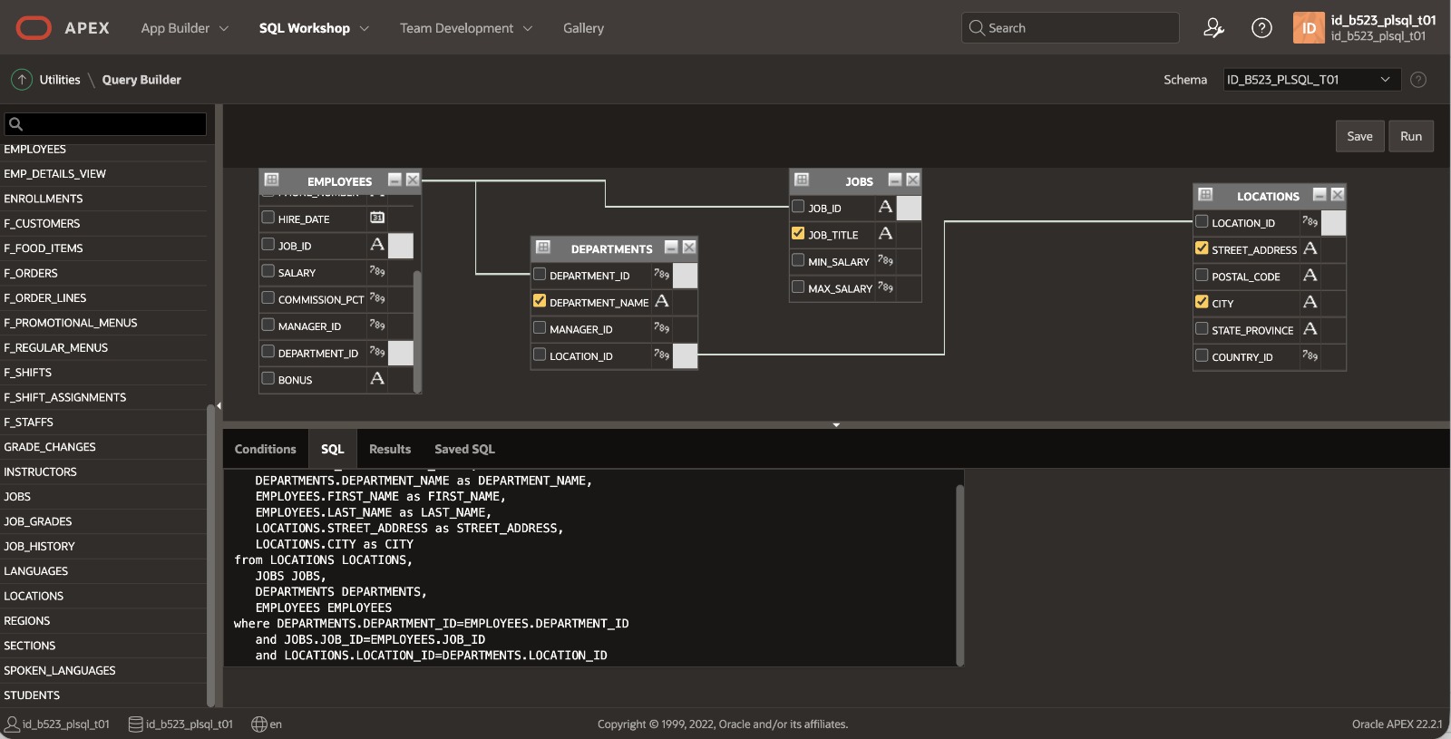Click the search magnifier in the top bar
This screenshot has width=1451, height=739.
coord(977,28)
